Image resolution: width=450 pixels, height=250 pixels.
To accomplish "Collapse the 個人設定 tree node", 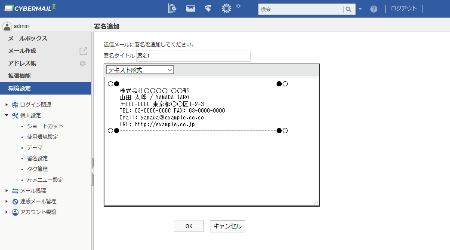I will (6, 115).
